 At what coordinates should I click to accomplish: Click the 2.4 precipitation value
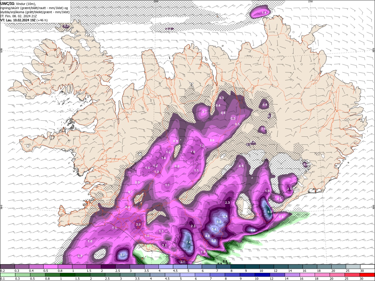coord(289,189)
